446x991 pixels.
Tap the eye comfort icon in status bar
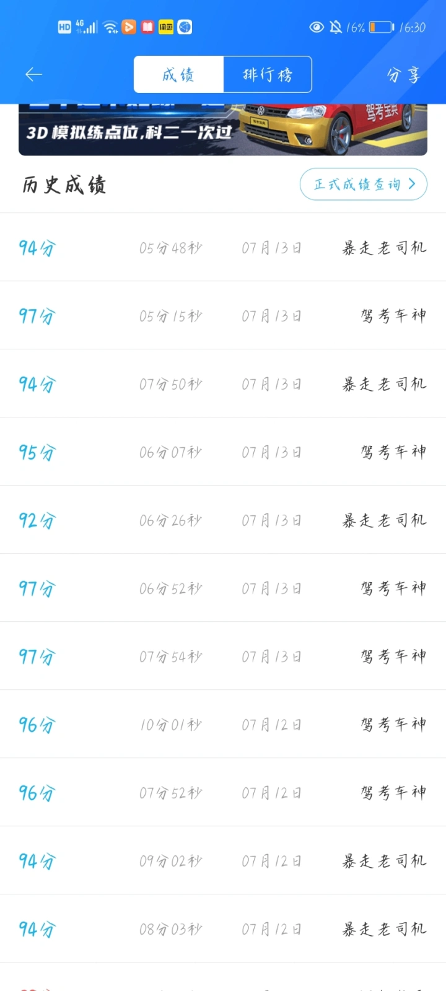(317, 27)
